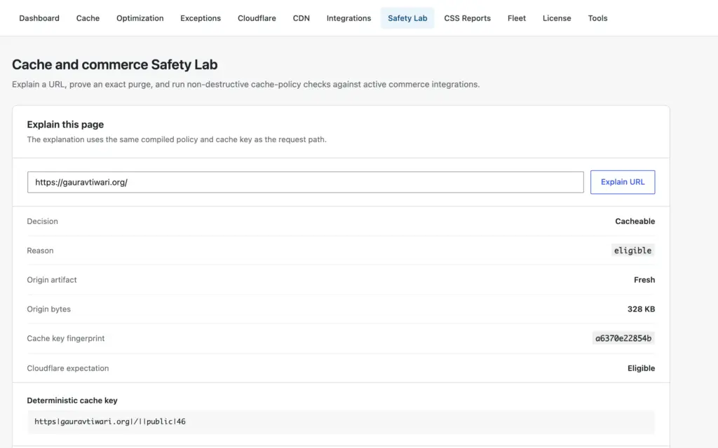718x448 pixels.
Task: Switch to the Integrations tab
Action: tap(348, 18)
